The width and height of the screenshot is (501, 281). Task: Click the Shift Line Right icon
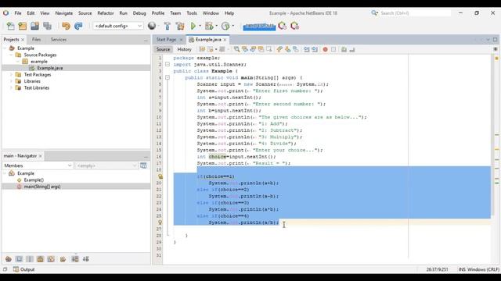(315, 49)
